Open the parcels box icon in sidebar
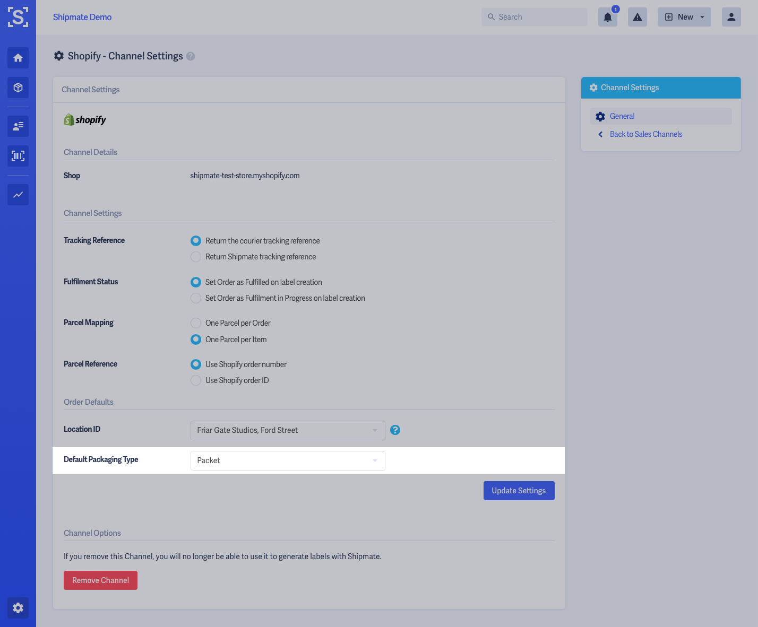 pyautogui.click(x=18, y=88)
